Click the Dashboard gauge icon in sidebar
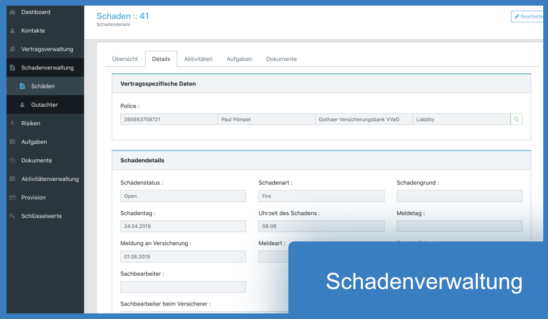The height and width of the screenshot is (319, 548). pyautogui.click(x=13, y=12)
